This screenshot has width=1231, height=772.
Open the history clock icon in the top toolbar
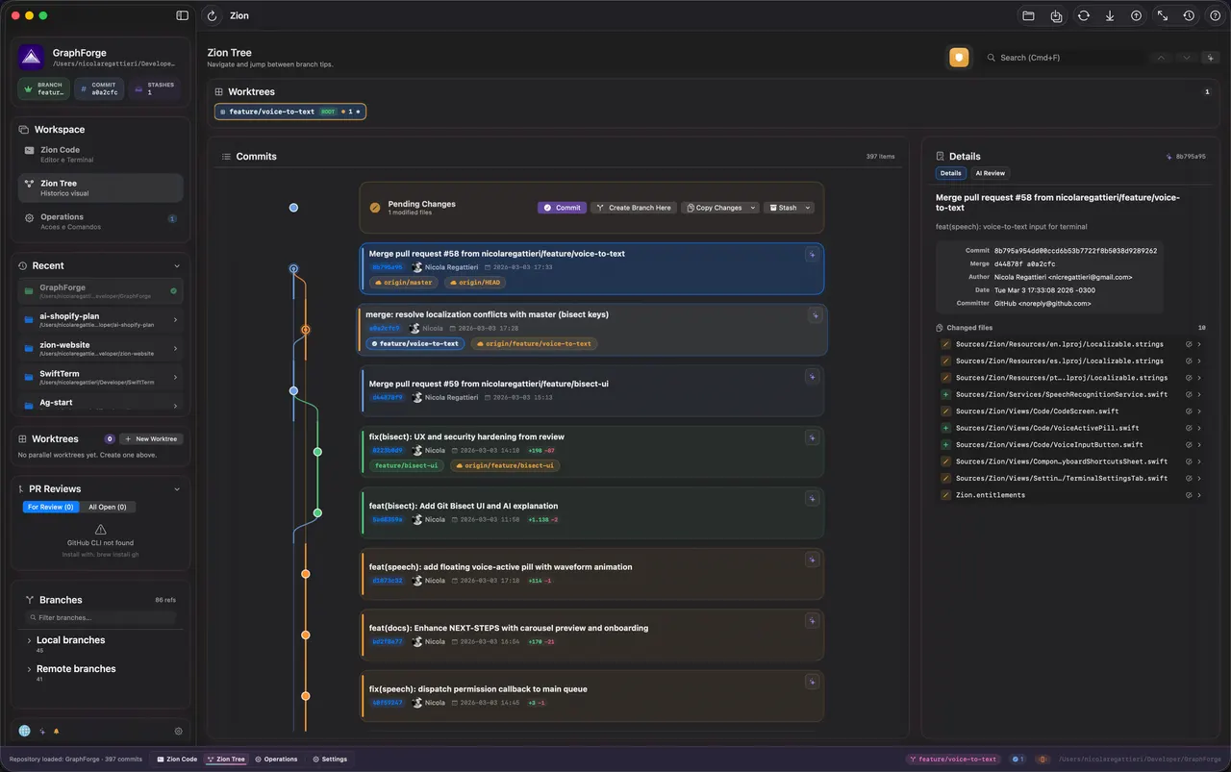pyautogui.click(x=1189, y=15)
